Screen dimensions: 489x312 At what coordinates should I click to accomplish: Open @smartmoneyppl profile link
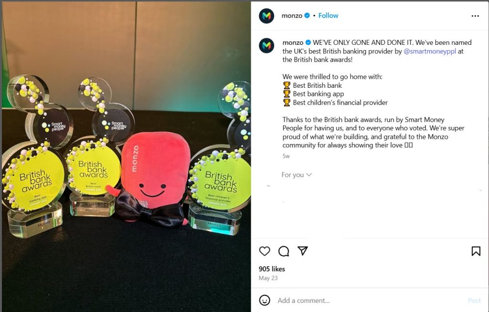430,51
